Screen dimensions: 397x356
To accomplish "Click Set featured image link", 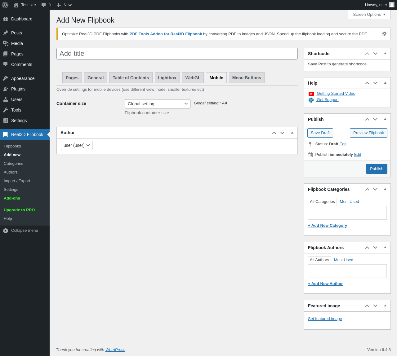I will coord(325,319).
